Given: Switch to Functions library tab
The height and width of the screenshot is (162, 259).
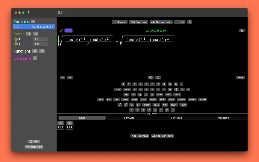Looking at the screenshot, I should pyautogui.click(x=176, y=118).
